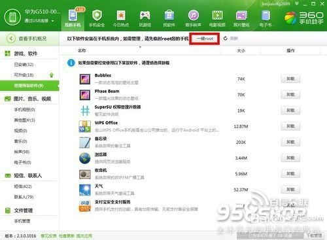Open the 照片壁纸 picture icon

coord(241,16)
